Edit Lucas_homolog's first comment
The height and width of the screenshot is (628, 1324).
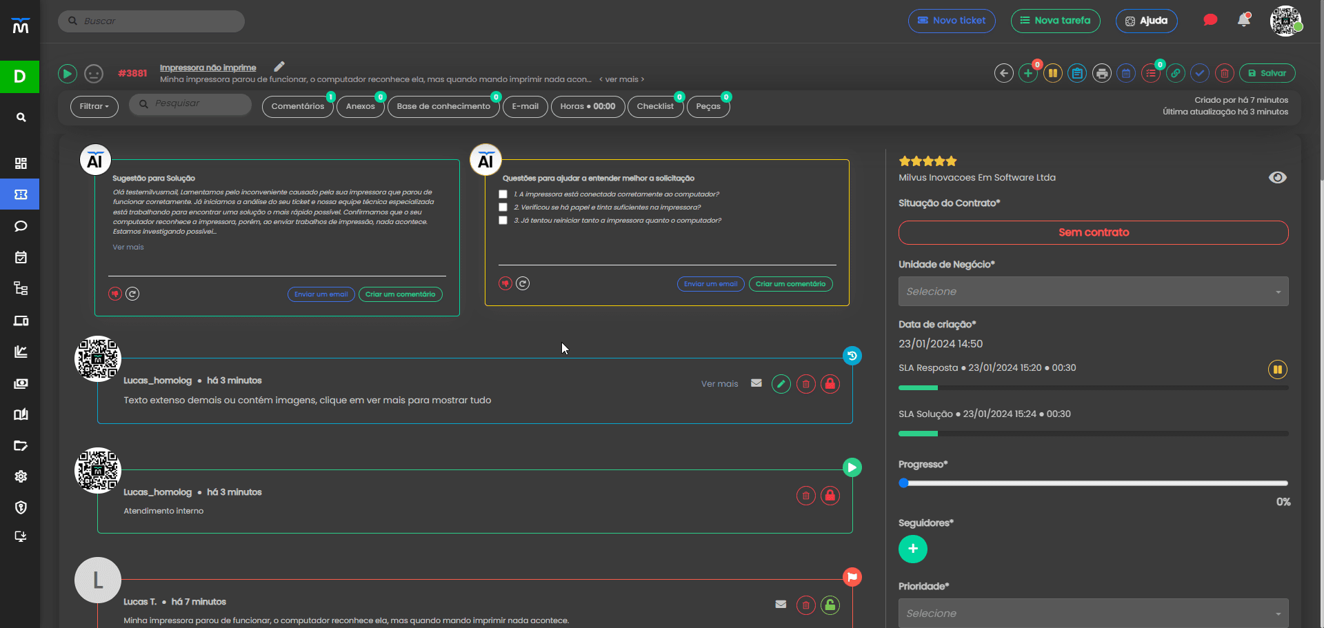781,384
